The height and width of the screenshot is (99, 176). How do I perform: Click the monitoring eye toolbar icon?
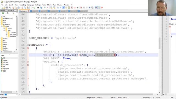pos(78,8)
